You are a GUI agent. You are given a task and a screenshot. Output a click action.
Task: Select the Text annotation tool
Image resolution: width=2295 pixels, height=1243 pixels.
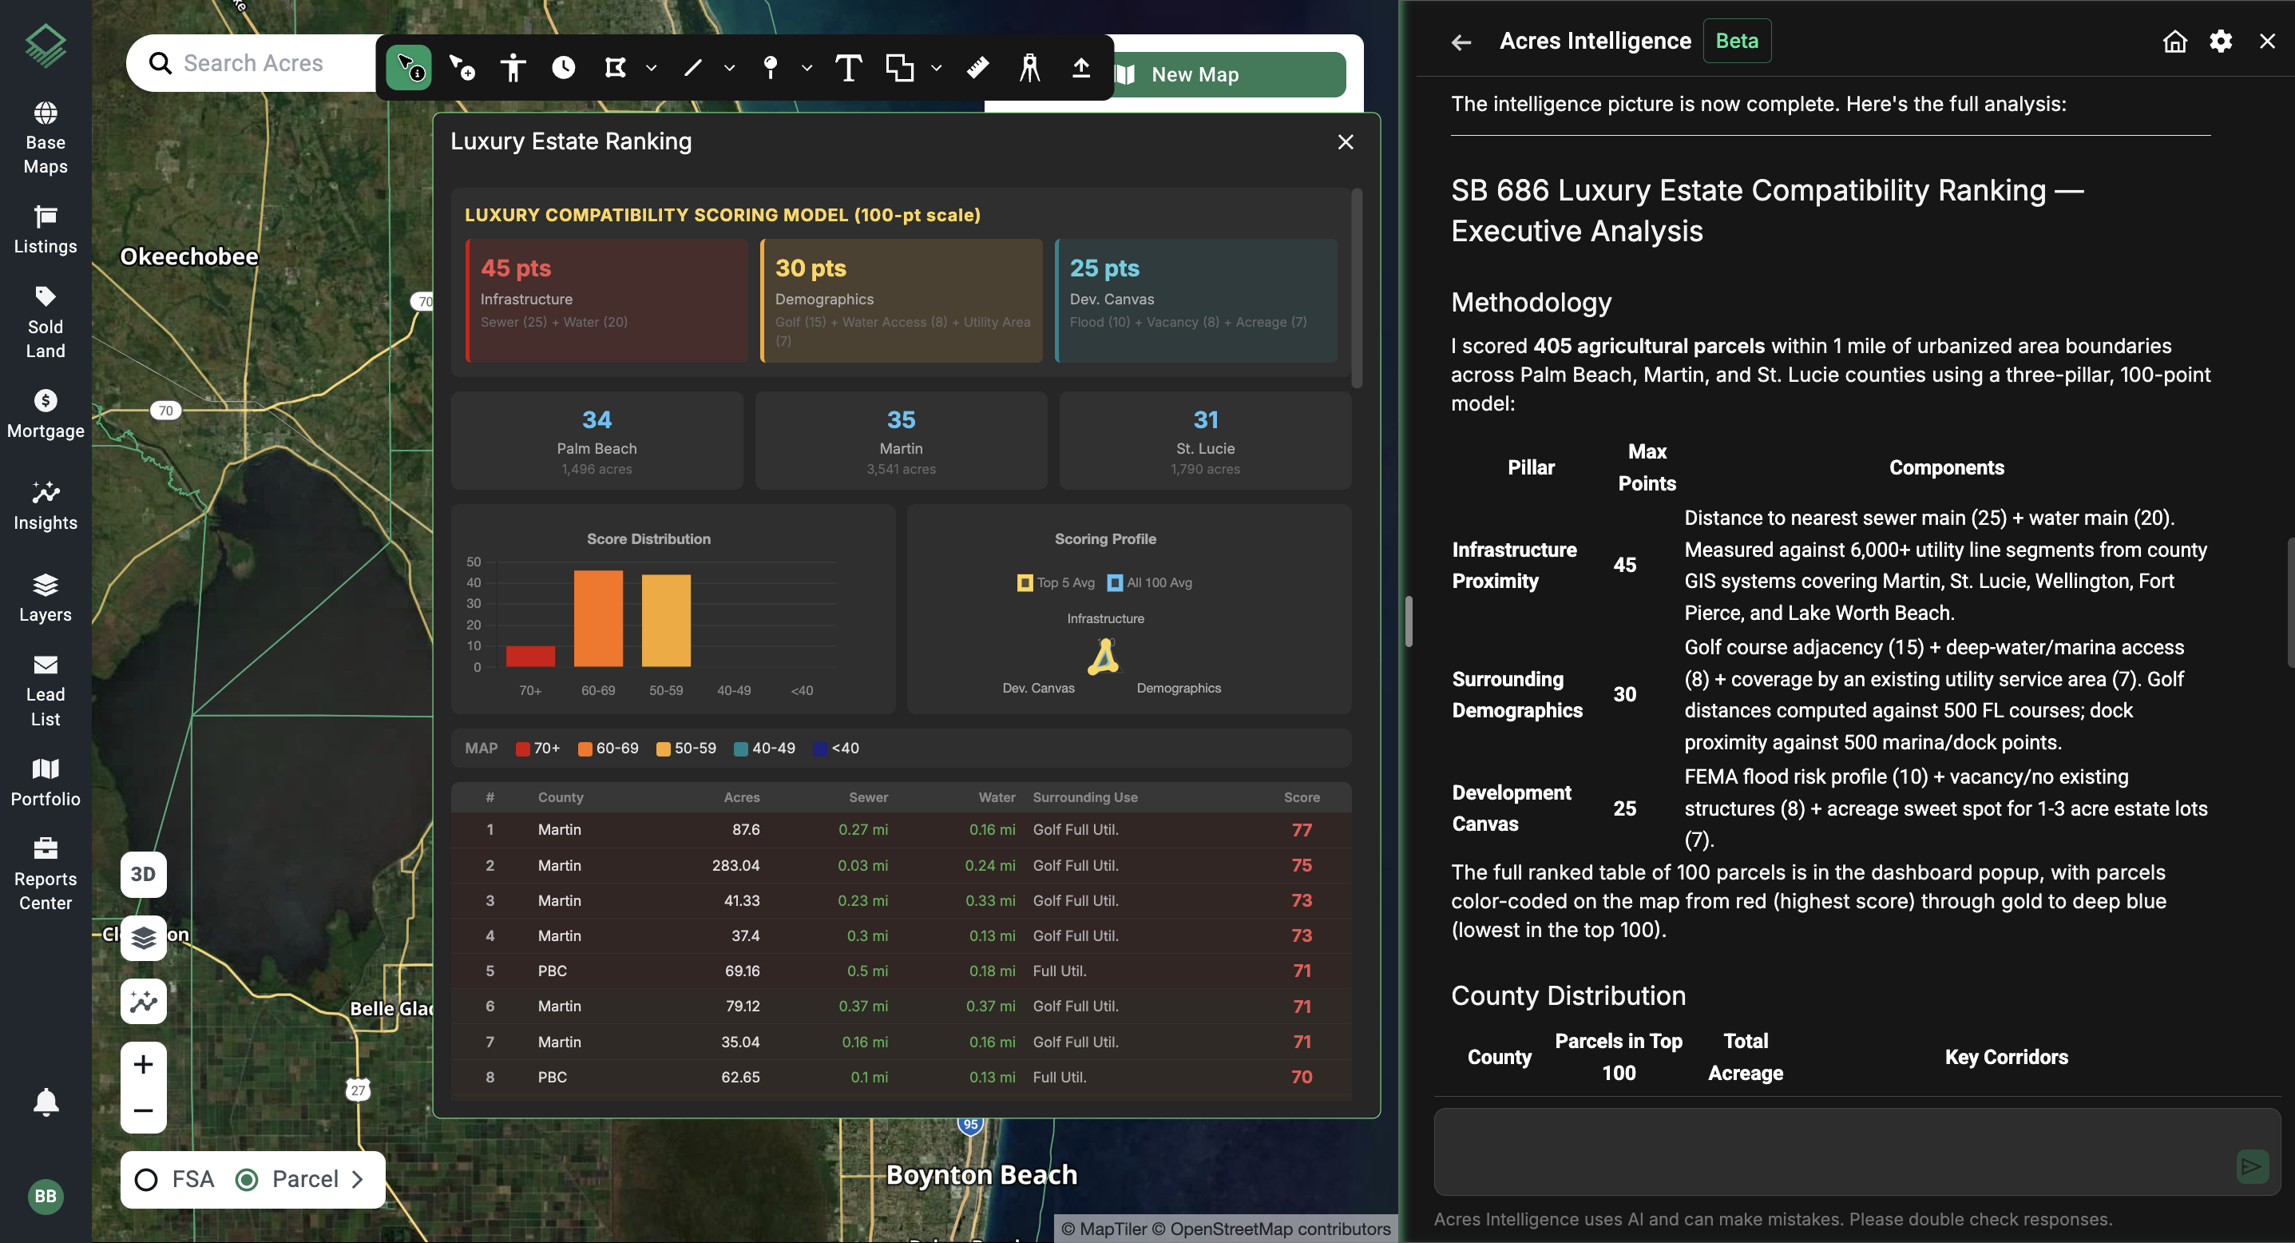click(x=848, y=68)
